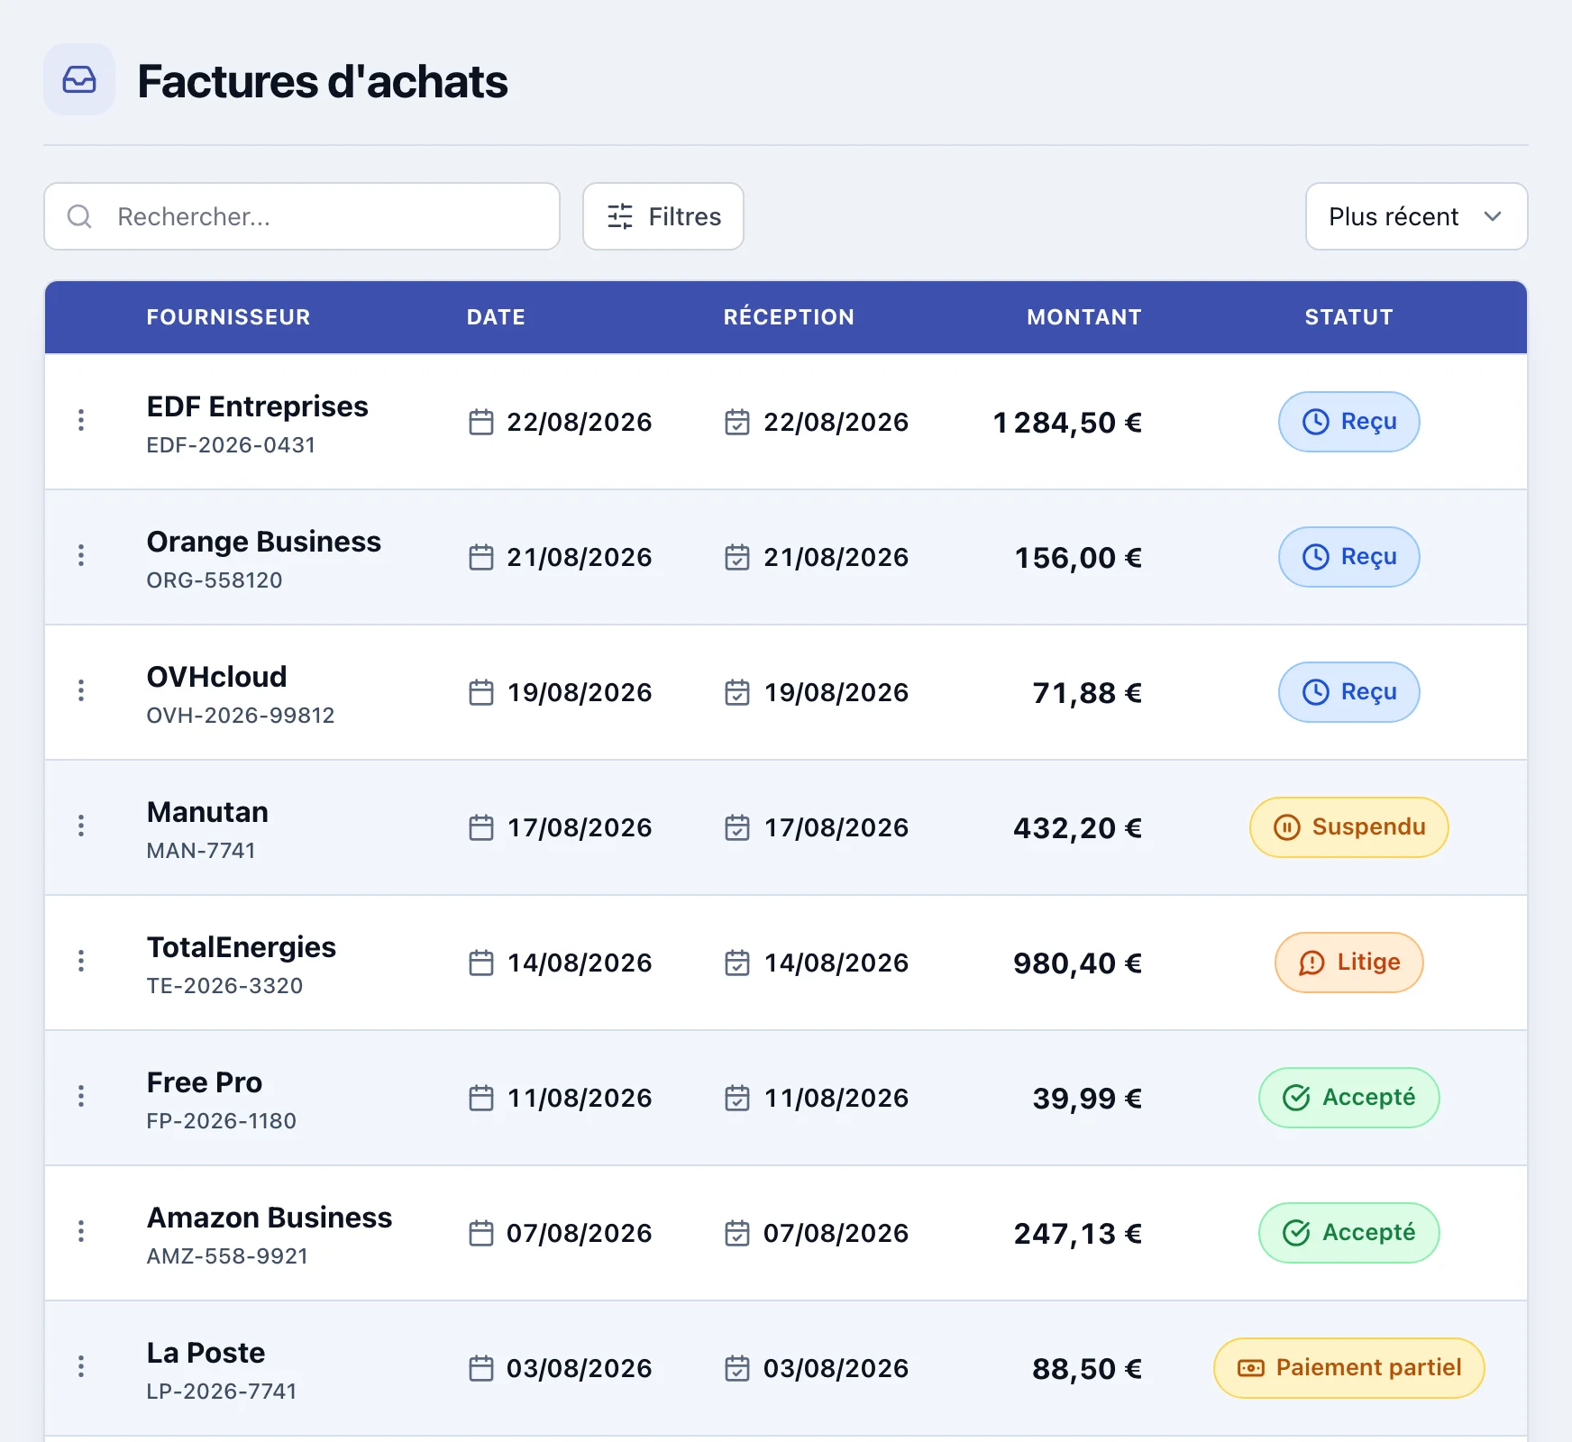Open row menu for TotalEnergies

[x=81, y=961]
